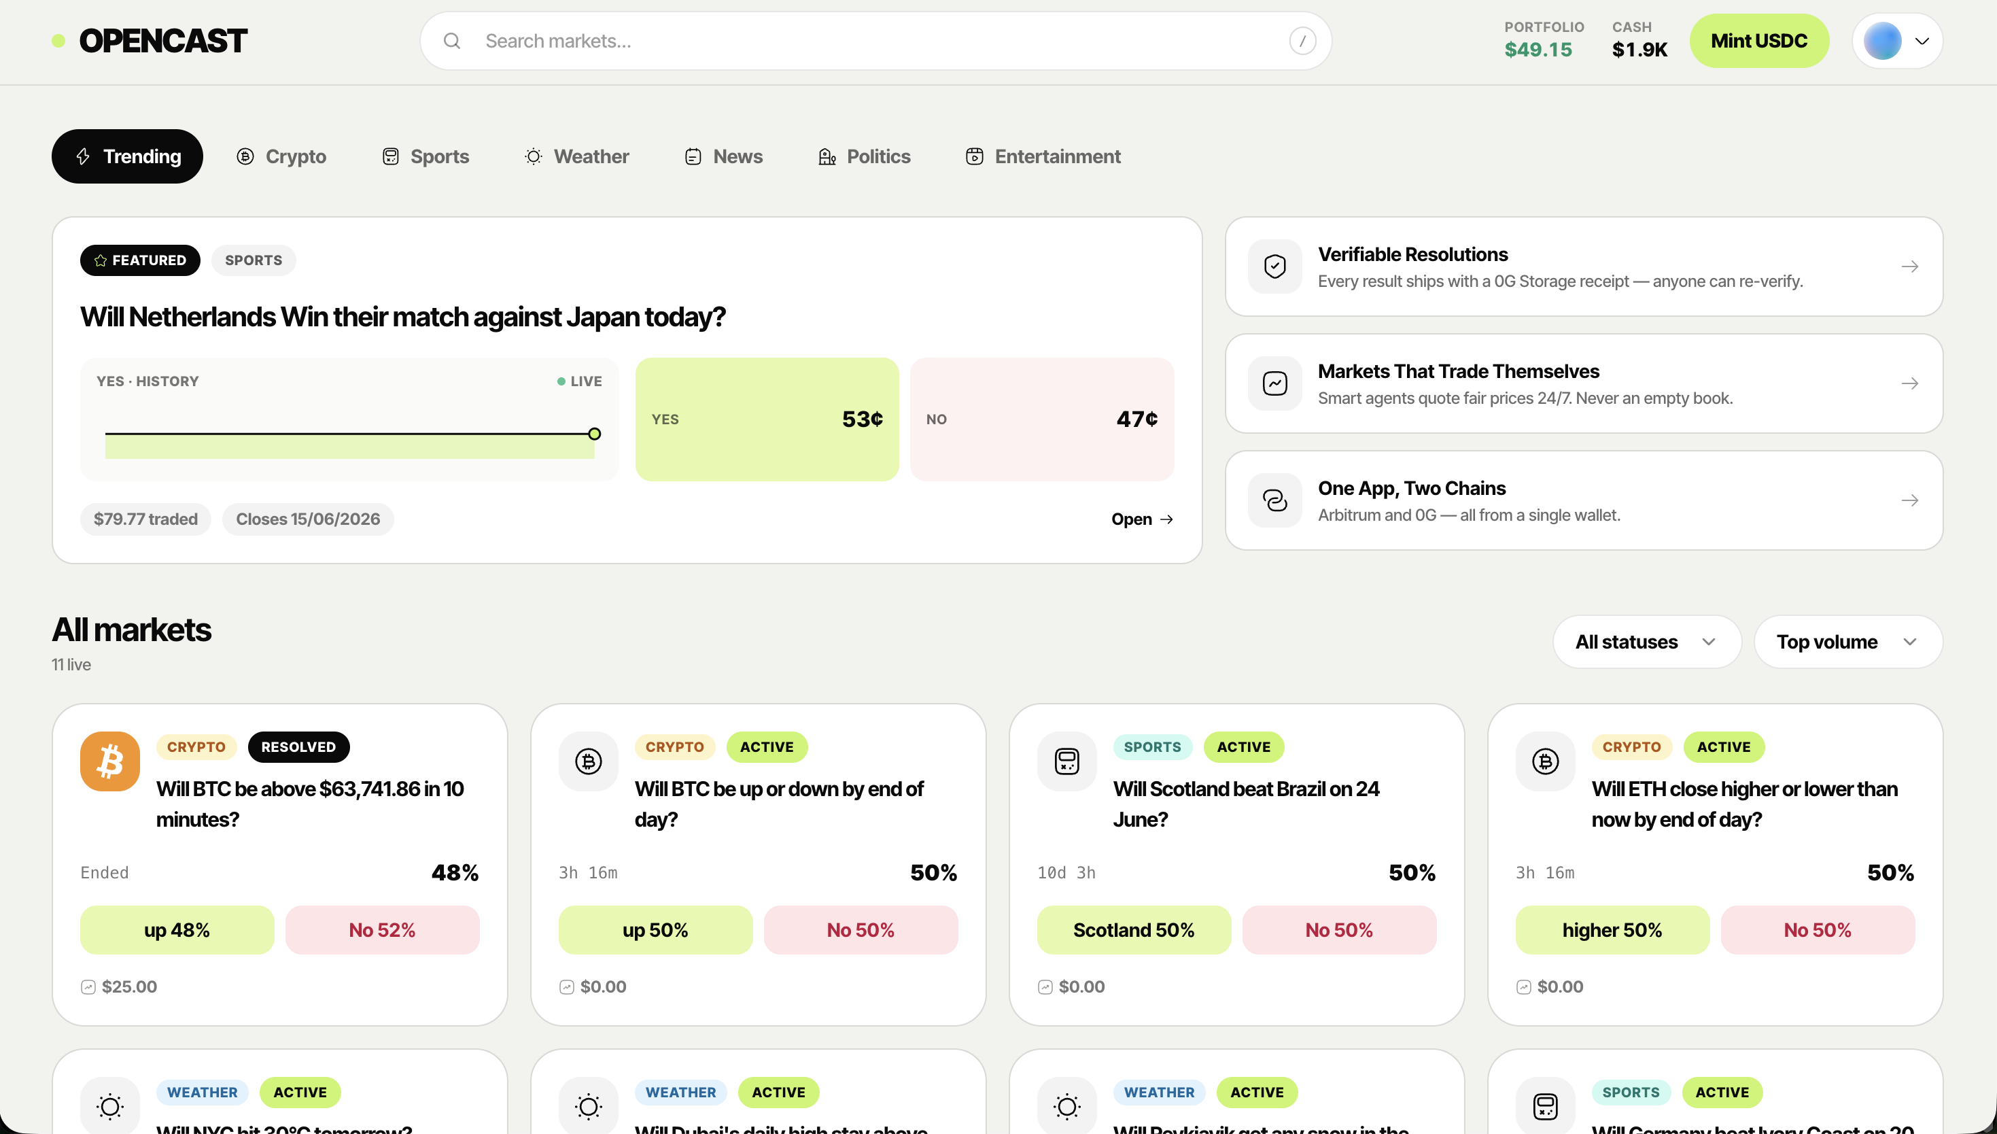The image size is (1997, 1134).
Task: Open the Top volume sort dropdown
Action: pos(1848,642)
